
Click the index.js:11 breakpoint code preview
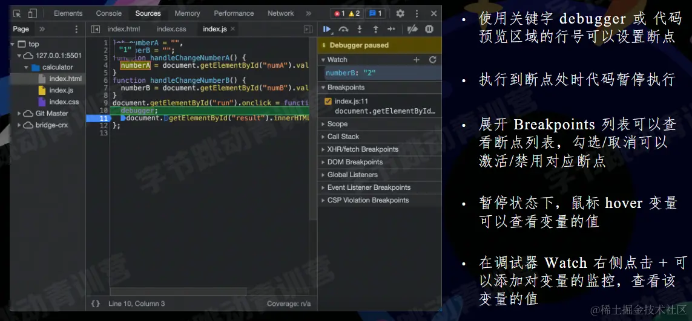[385, 111]
